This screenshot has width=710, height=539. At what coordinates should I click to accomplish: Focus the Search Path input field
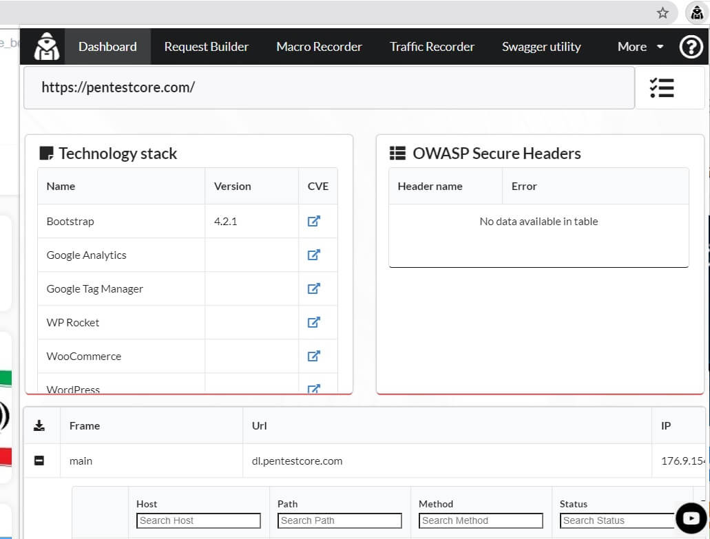[x=340, y=520]
